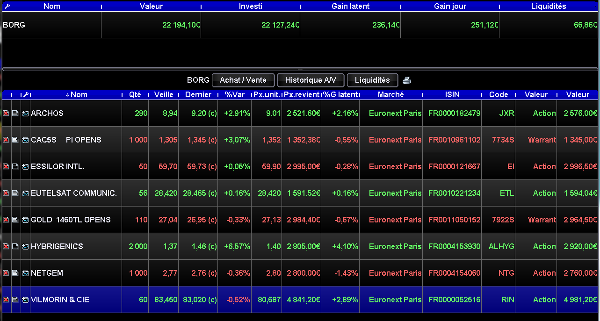Image resolution: width=600 pixels, height=321 pixels.
Task: Sort by the Veille column header
Action: tap(164, 95)
